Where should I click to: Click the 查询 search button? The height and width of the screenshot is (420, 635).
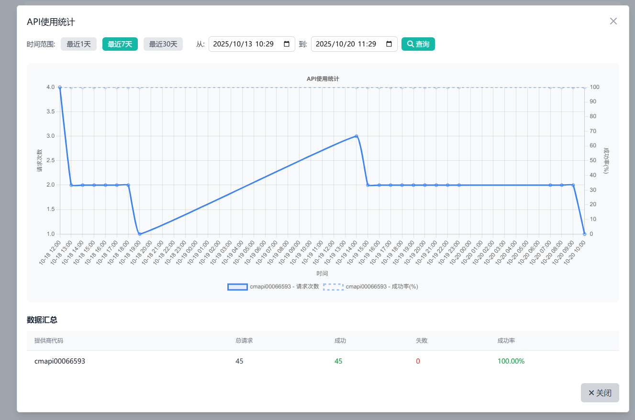(x=418, y=44)
